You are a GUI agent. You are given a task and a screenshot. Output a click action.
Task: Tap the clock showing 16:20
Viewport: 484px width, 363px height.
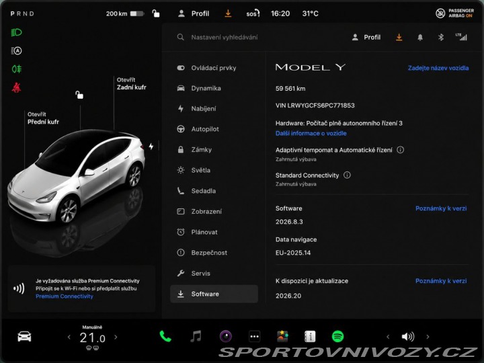(280, 13)
